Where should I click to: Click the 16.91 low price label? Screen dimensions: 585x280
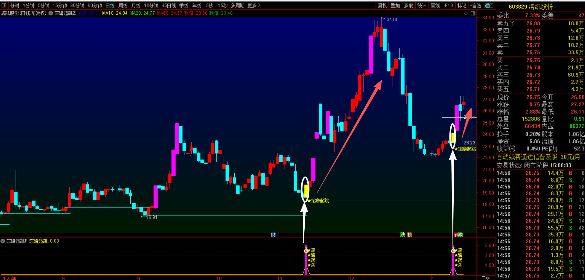[x=151, y=217]
